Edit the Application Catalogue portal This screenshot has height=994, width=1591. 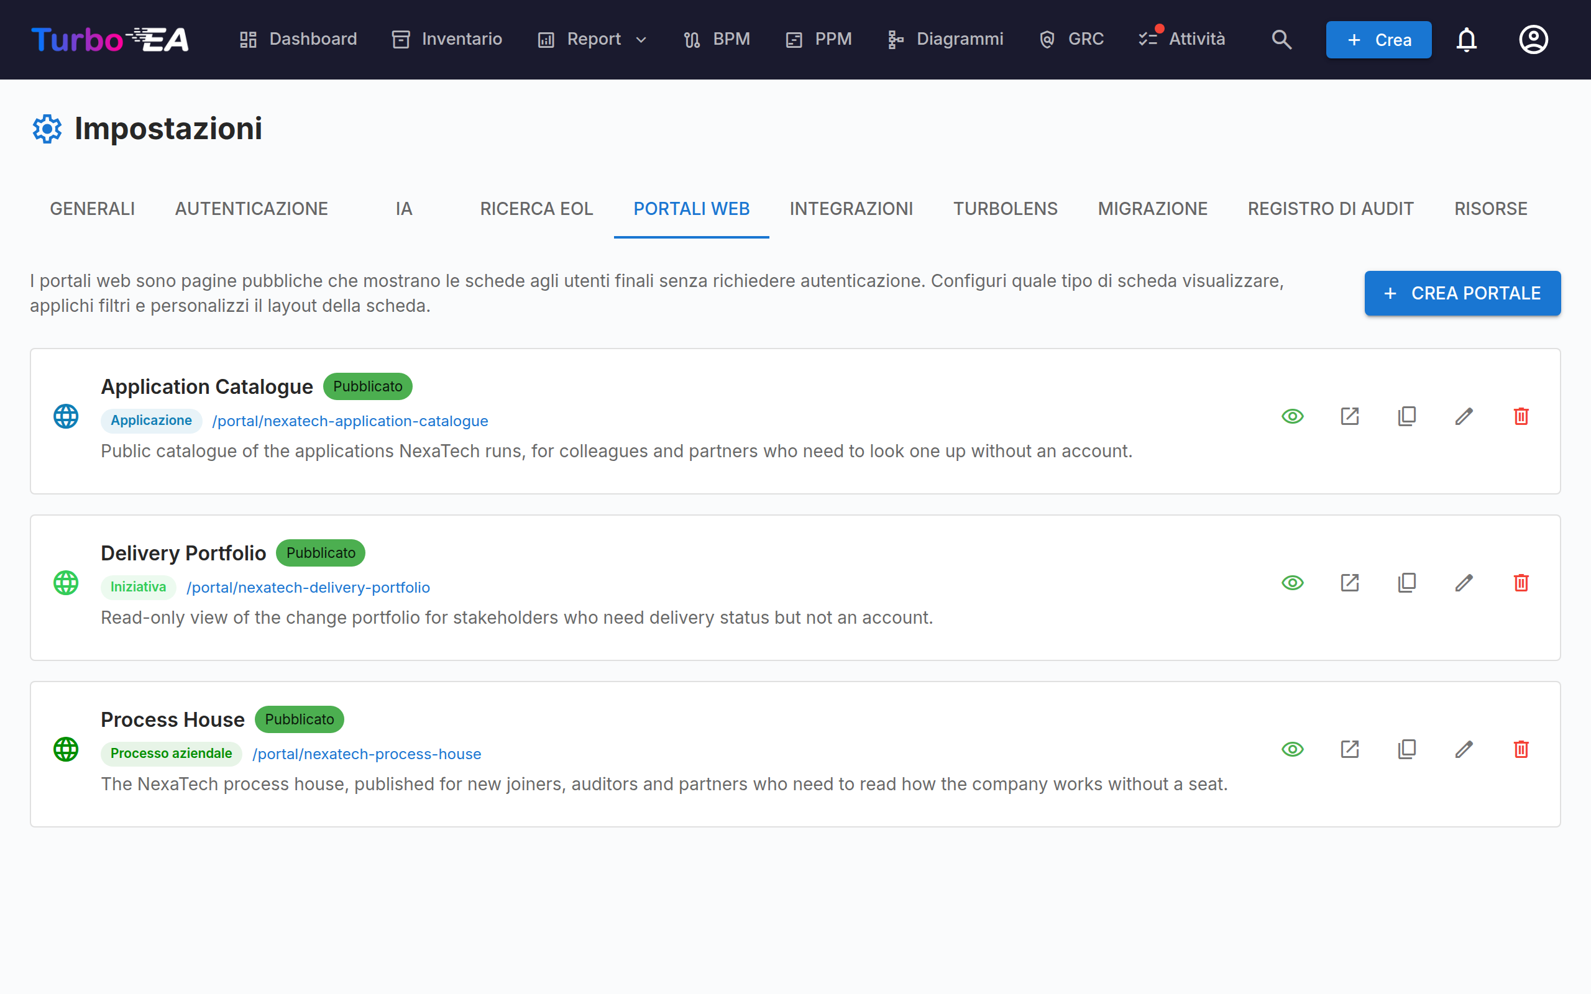click(1464, 416)
